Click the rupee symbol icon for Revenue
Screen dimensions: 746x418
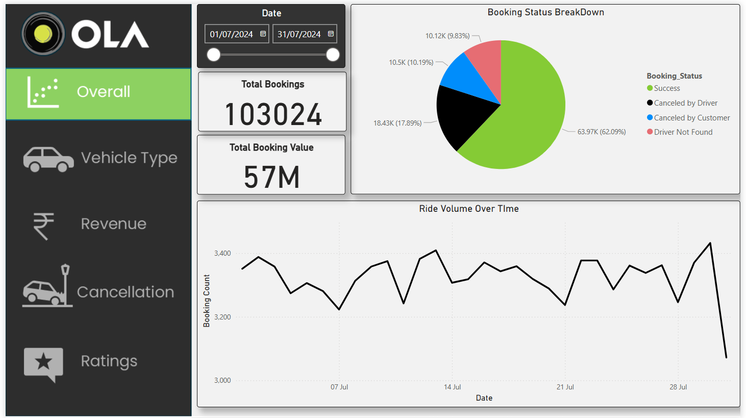[43, 226]
